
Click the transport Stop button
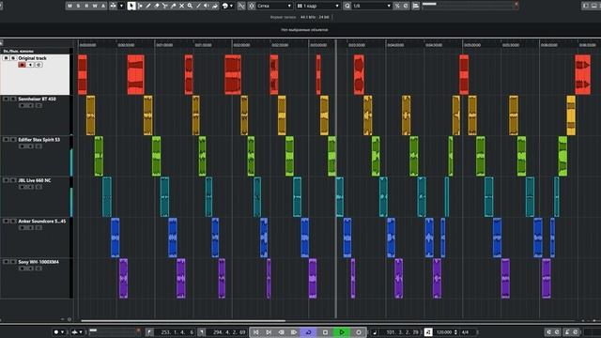click(x=325, y=332)
